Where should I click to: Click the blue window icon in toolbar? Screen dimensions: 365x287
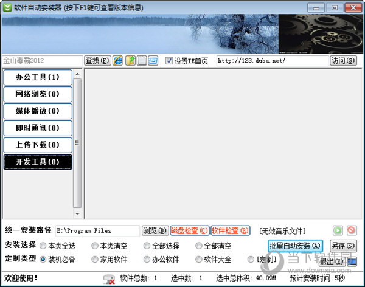(153, 61)
